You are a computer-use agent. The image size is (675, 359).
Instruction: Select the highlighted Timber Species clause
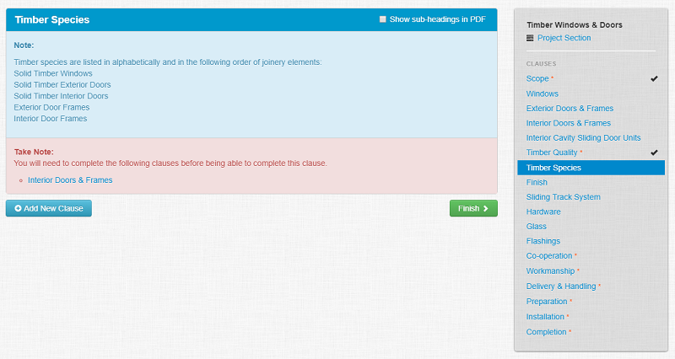[553, 168]
